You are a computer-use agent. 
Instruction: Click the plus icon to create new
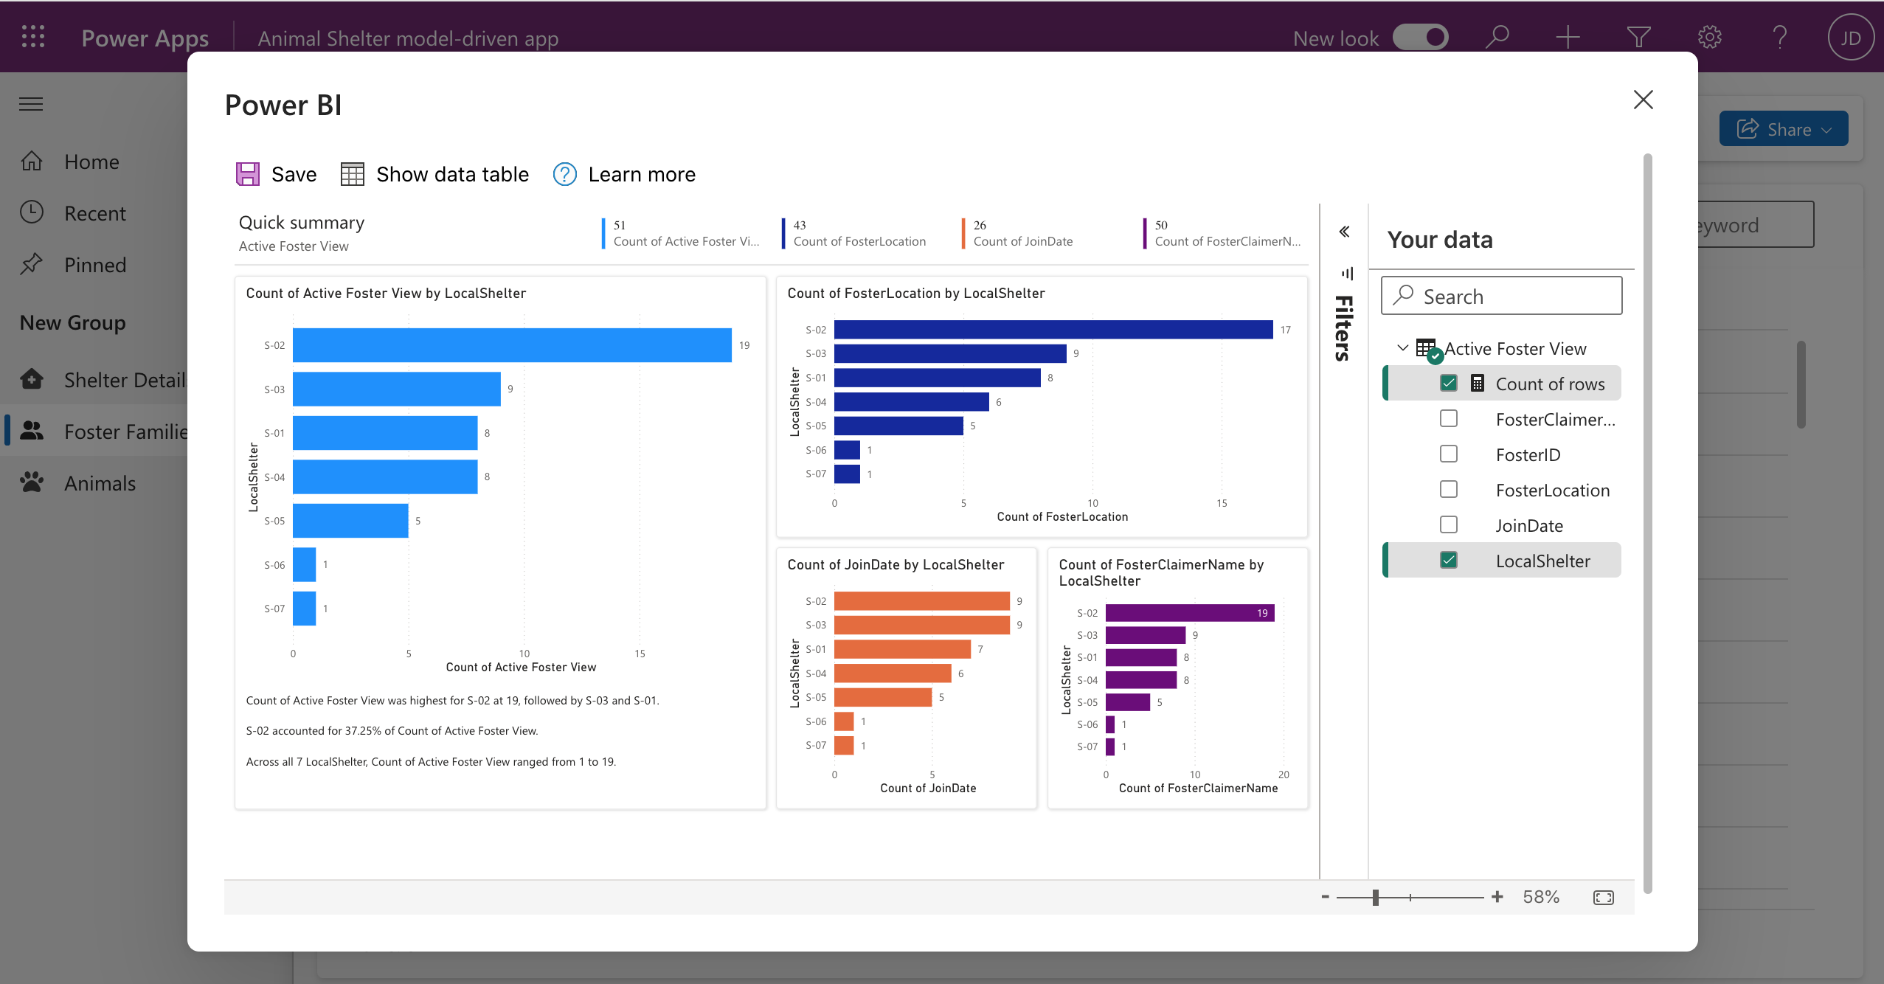[x=1568, y=37]
